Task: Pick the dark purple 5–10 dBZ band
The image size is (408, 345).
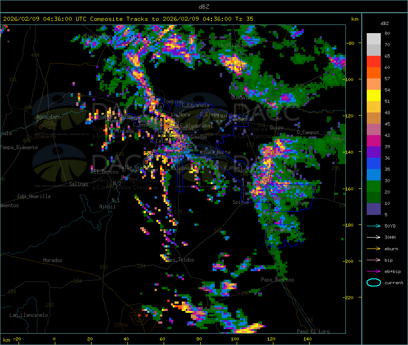Action: [374, 209]
